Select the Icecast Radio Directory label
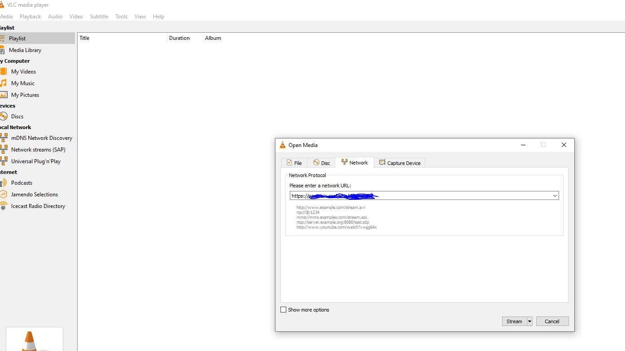Screen dimensions: 625x351 (x=38, y=206)
